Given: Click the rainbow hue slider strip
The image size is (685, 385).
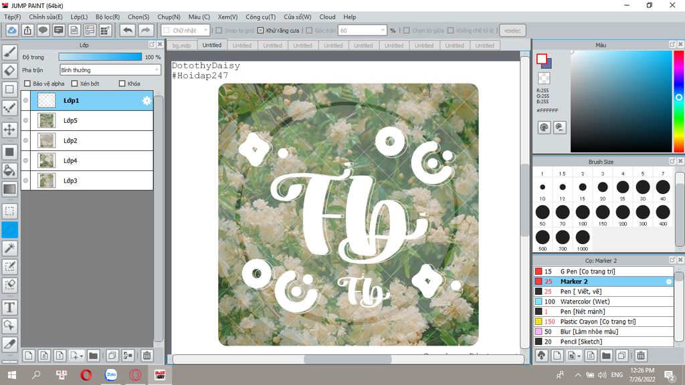Looking at the screenshot, I should tap(679, 102).
